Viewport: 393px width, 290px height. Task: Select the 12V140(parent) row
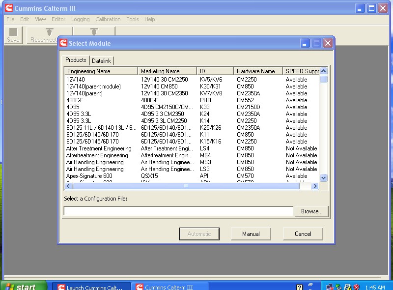point(192,93)
